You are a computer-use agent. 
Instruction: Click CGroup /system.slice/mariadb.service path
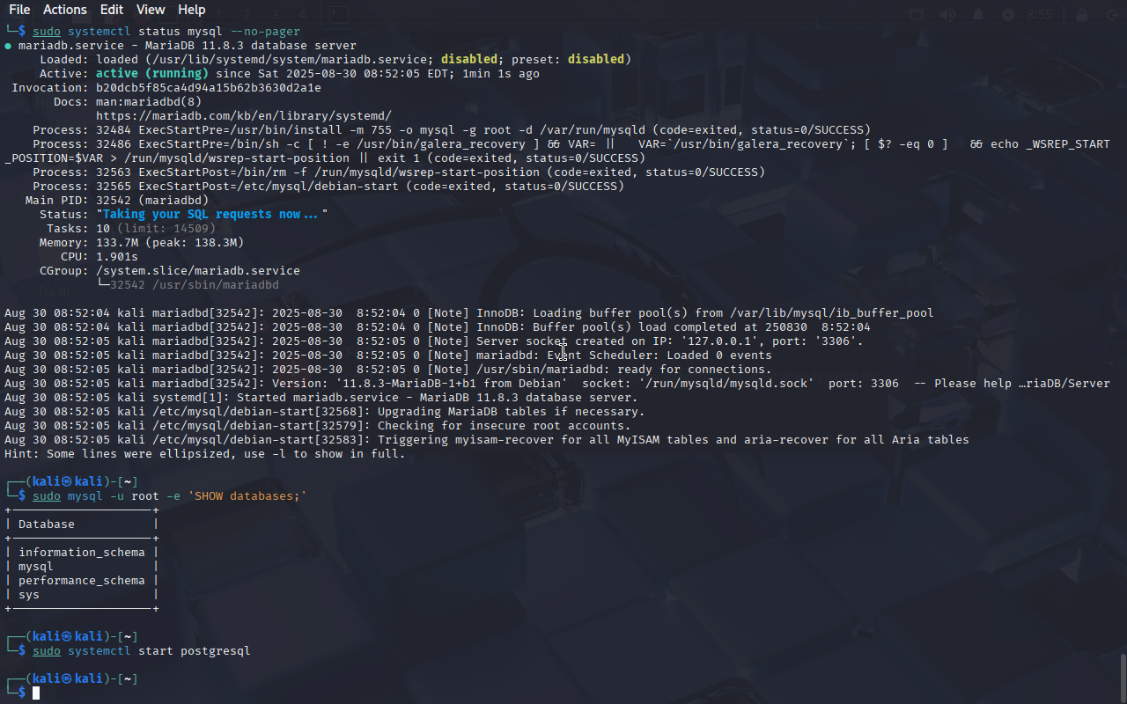(198, 271)
